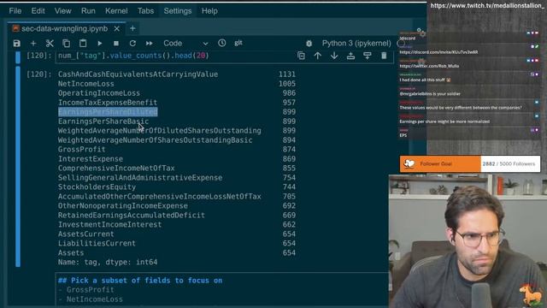This screenshot has width=547, height=308.
Task: Click the CashAndCashEquivalentsAtCarryingValue row
Action: 138,74
